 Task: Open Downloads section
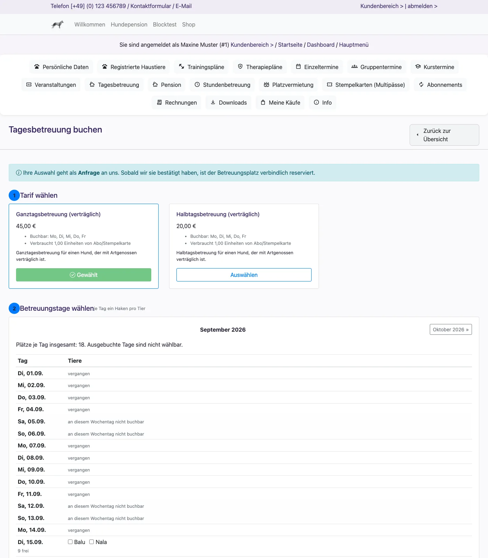pos(229,103)
